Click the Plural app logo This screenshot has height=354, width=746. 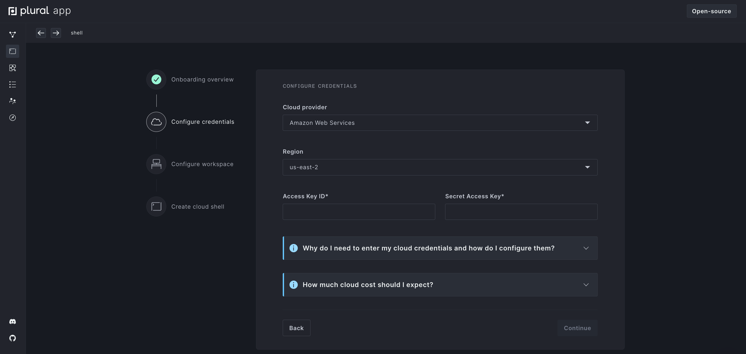point(39,11)
